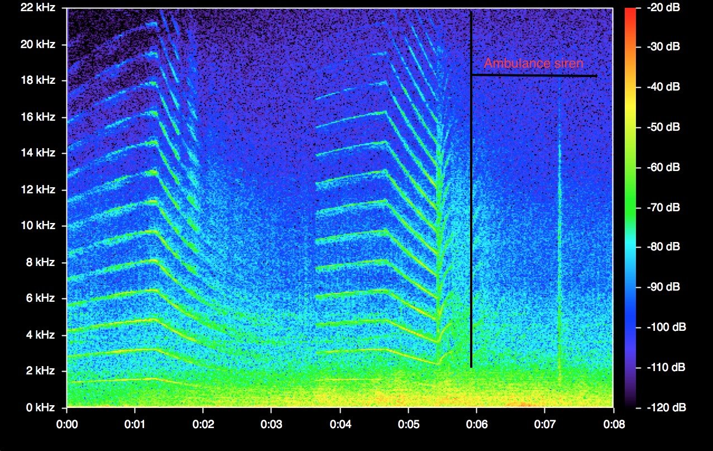Click the 0 kHz frequency label

[x=42, y=407]
